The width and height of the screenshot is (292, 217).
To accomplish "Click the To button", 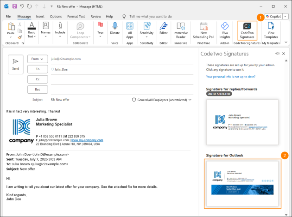I will pos(38,69).
